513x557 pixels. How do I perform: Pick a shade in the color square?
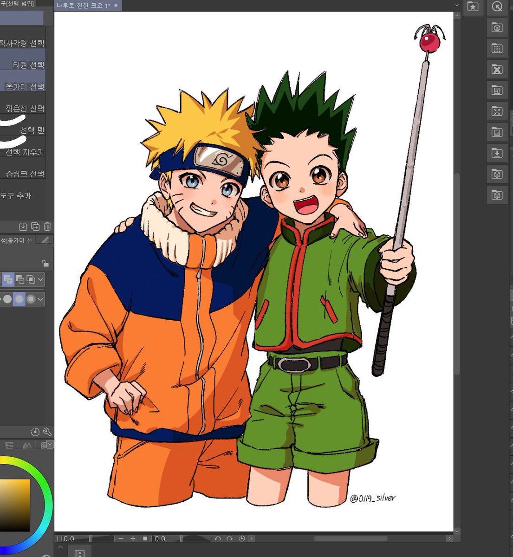click(14, 505)
